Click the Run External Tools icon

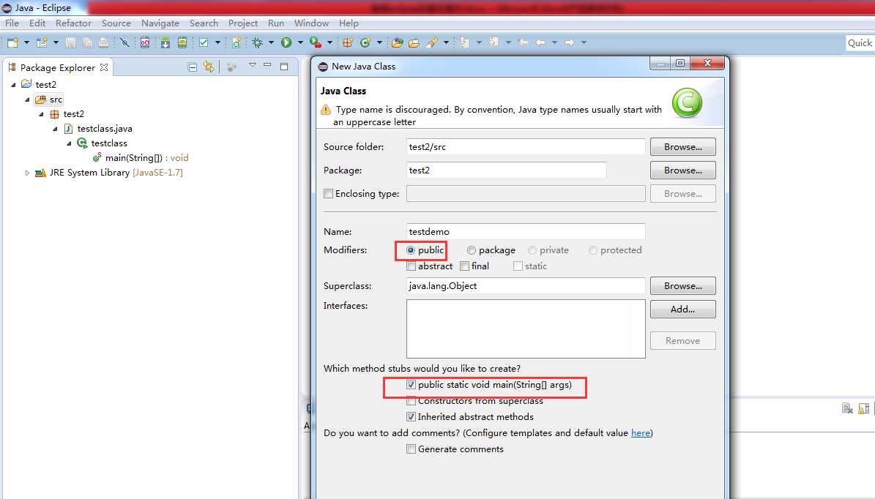[316, 42]
